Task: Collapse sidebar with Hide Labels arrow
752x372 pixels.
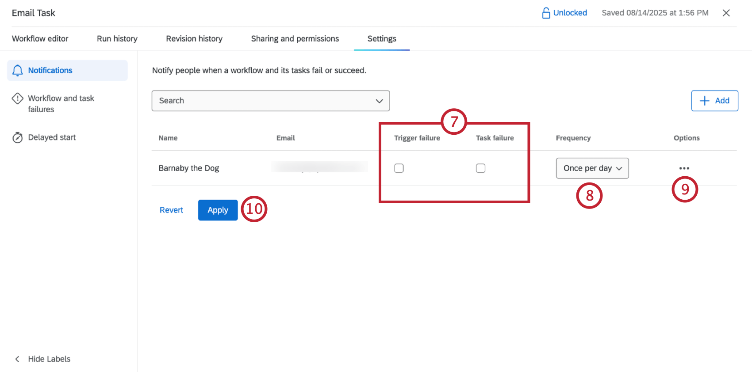Action: tap(17, 359)
